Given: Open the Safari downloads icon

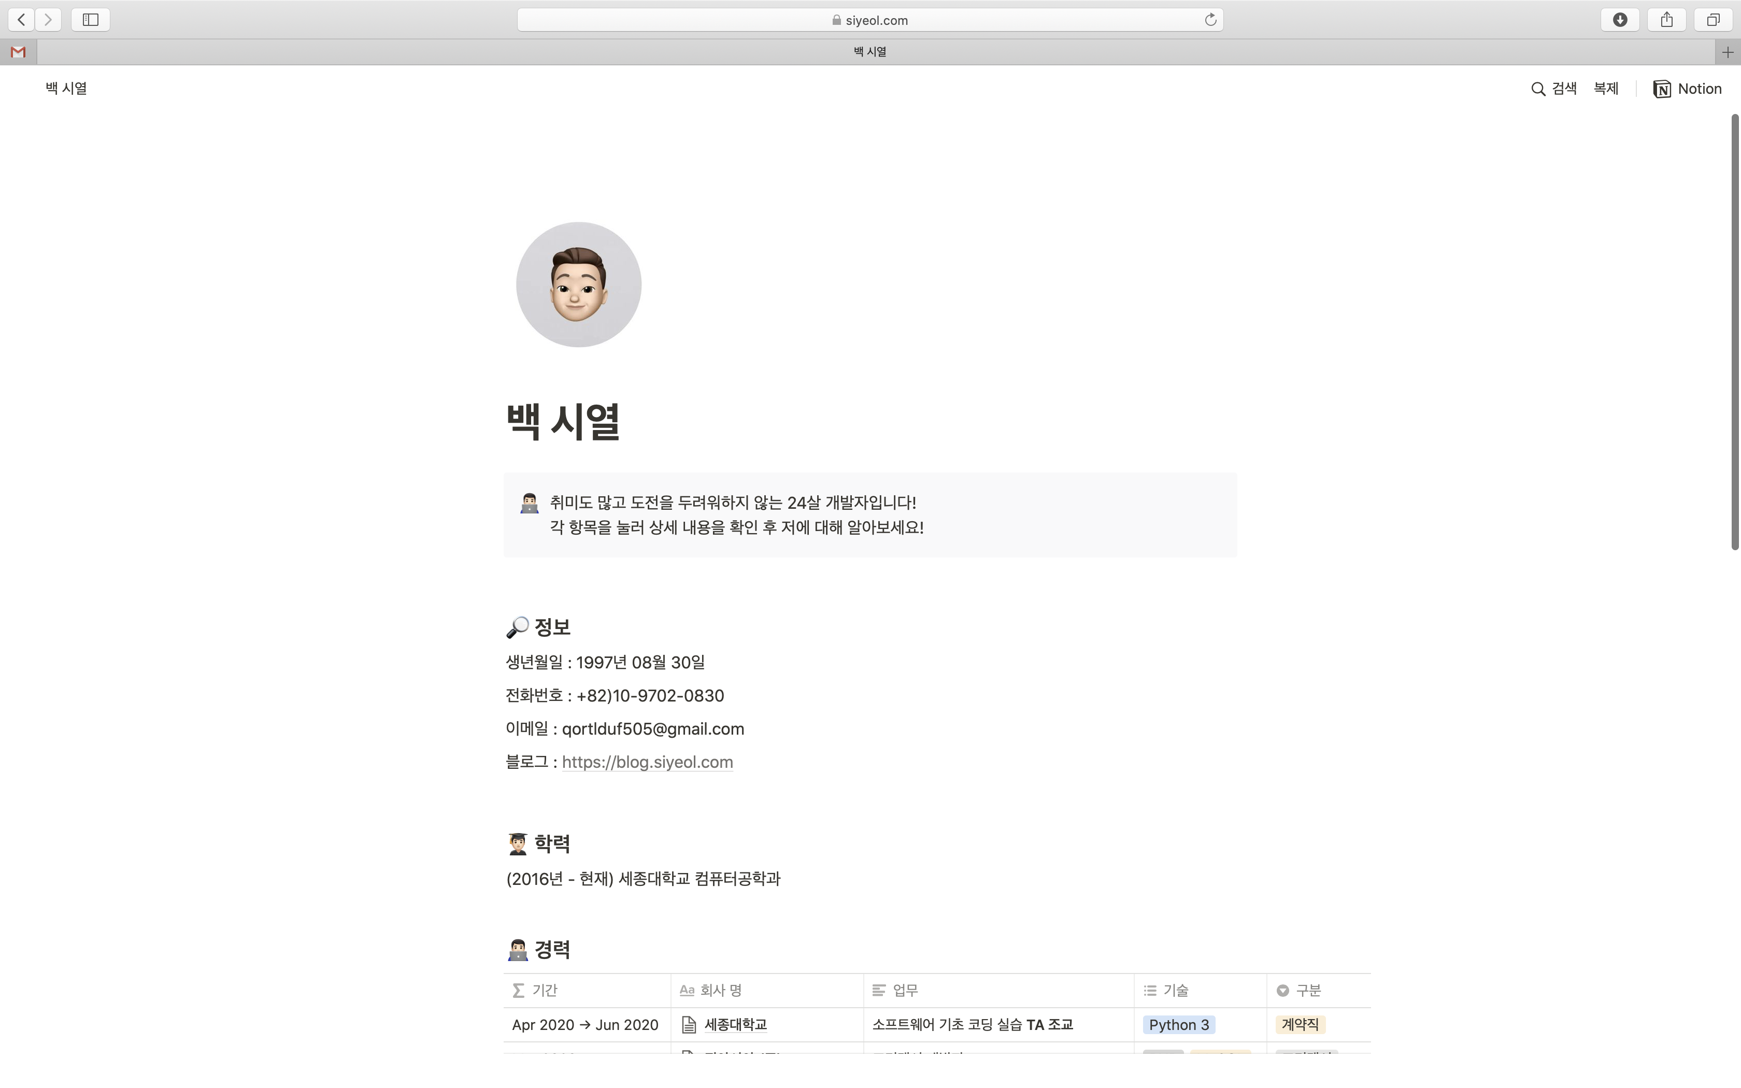Looking at the screenshot, I should coord(1619,20).
